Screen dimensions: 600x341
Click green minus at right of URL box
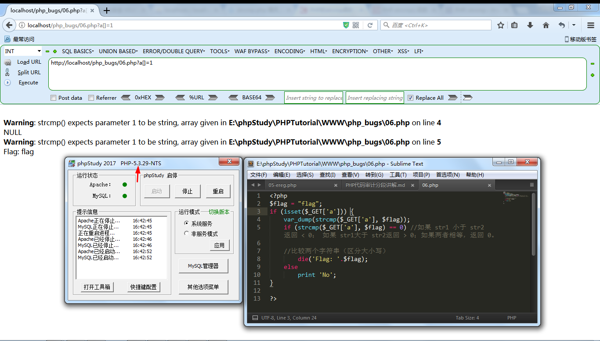593,64
